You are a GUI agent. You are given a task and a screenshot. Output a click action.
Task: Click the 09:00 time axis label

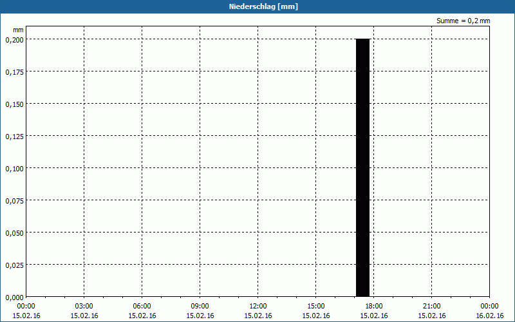[x=200, y=307]
